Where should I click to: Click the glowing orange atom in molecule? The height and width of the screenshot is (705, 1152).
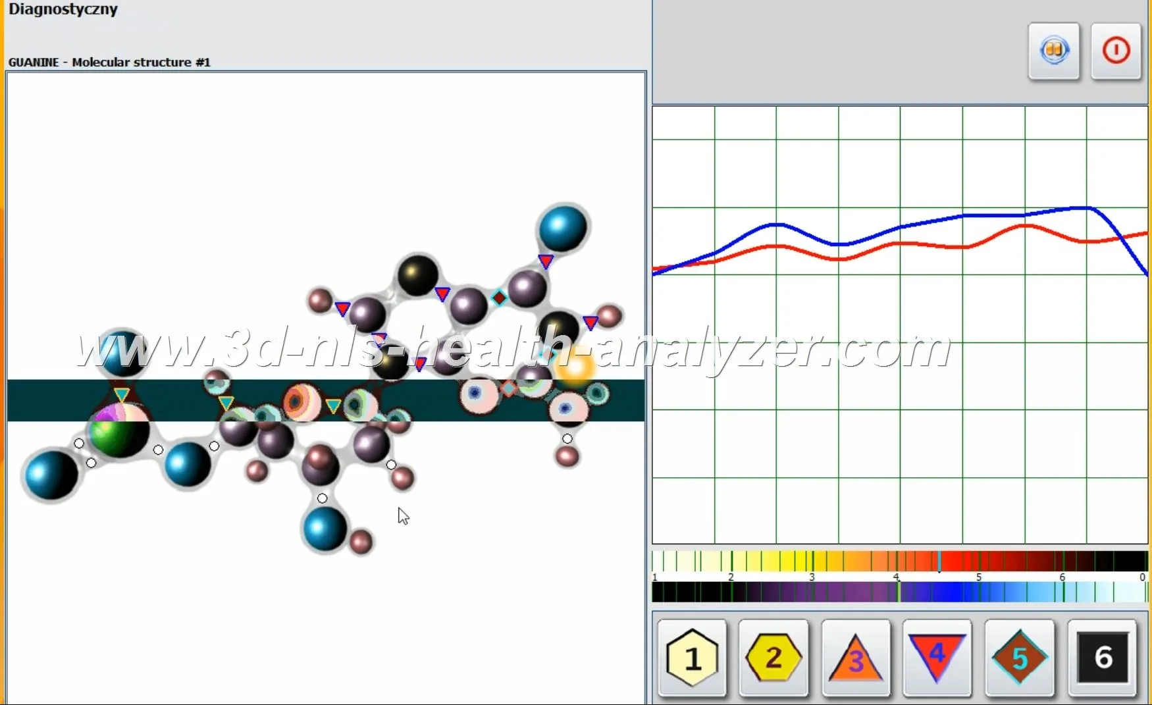coord(575,367)
